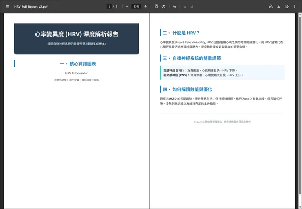
Task: Activate the draw annotation tool
Action: (175, 7)
